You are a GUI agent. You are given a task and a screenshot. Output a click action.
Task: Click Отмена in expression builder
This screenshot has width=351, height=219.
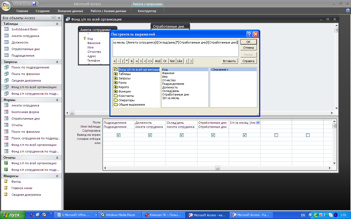click(x=248, y=48)
